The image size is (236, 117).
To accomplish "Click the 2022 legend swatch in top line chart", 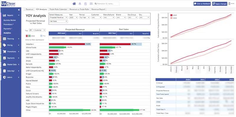I will coord(171,15).
